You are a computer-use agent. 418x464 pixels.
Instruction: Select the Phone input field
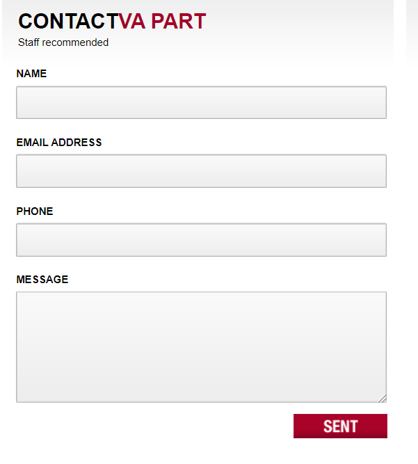(x=201, y=240)
